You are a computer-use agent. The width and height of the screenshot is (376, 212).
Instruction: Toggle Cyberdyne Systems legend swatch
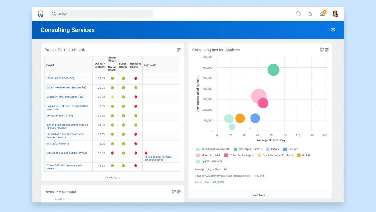pos(236,149)
